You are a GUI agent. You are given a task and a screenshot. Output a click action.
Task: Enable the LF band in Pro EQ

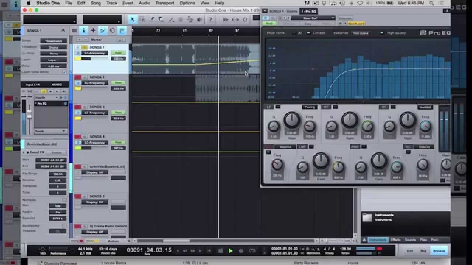click(x=278, y=107)
